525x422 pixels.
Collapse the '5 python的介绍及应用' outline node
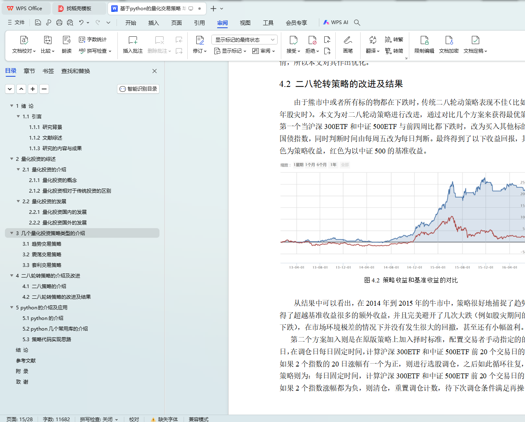tap(12, 307)
